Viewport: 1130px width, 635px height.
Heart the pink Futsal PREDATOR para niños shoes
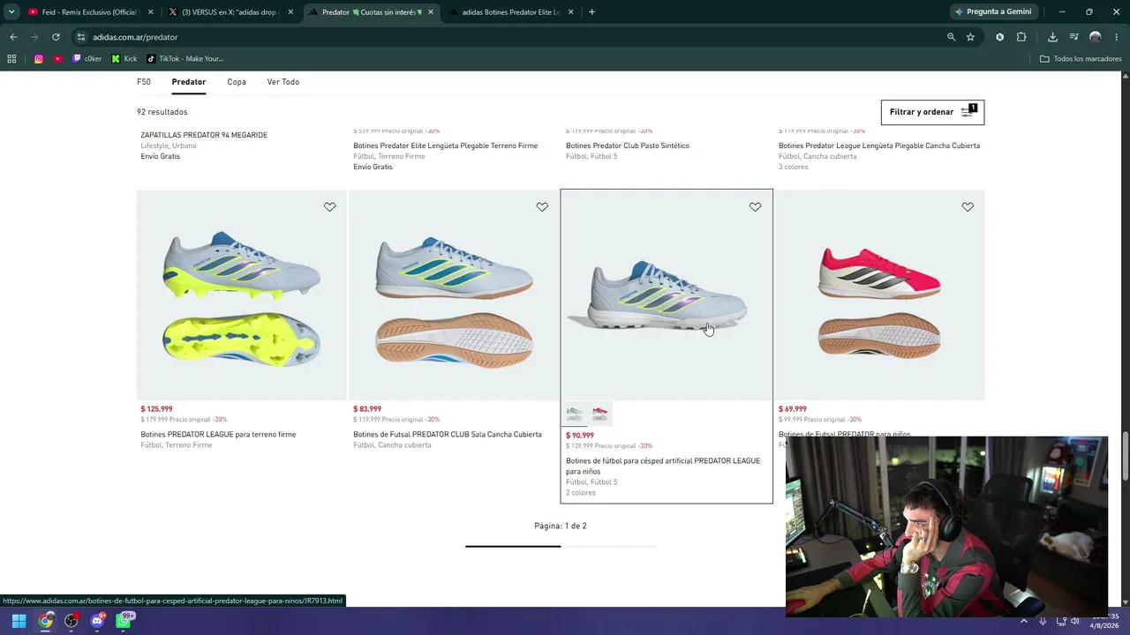968,207
